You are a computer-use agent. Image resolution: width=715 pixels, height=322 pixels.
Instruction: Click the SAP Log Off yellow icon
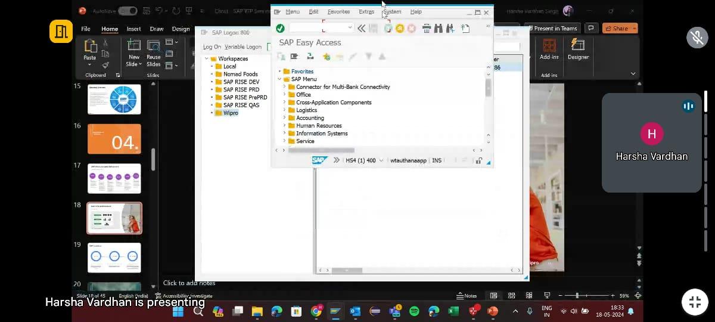(400, 28)
